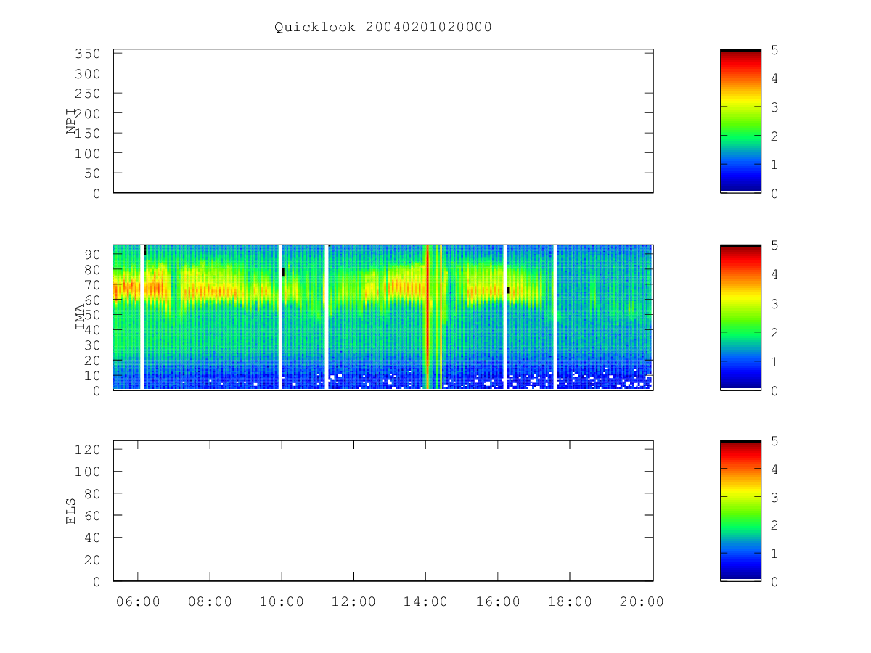Click the NPI panel color scale bar
This screenshot has width=871, height=653.
[740, 121]
